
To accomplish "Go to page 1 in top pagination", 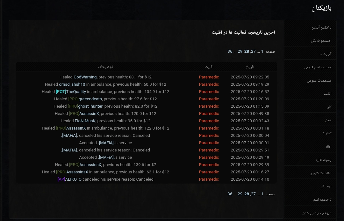I will 262,51.
